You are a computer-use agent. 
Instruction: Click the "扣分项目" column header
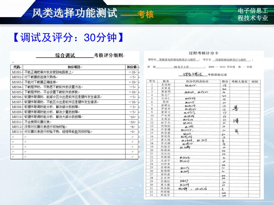pos(74,67)
